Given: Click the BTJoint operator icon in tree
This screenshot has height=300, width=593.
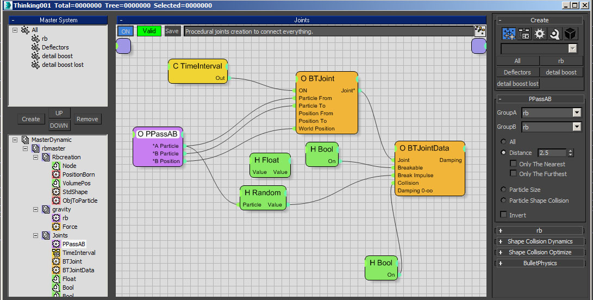Looking at the screenshot, I should [x=56, y=261].
